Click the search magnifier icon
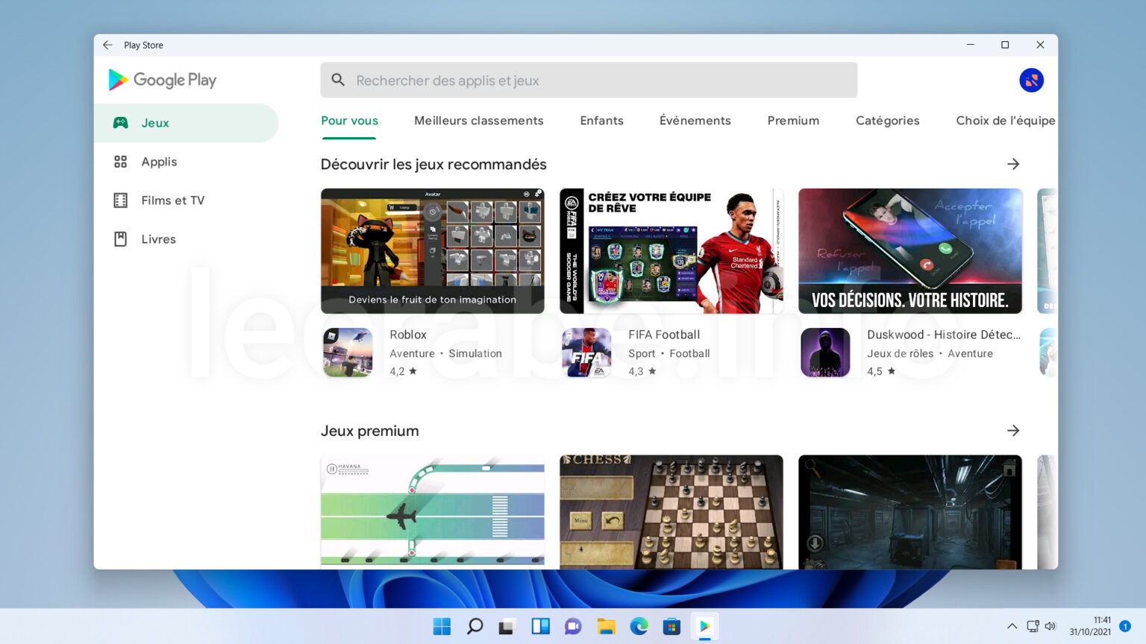1146x644 pixels. tap(338, 80)
